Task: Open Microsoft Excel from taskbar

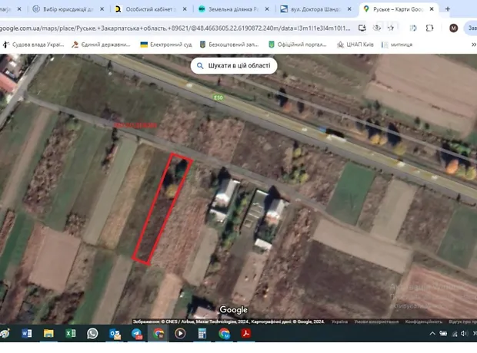Action: [x=71, y=334]
